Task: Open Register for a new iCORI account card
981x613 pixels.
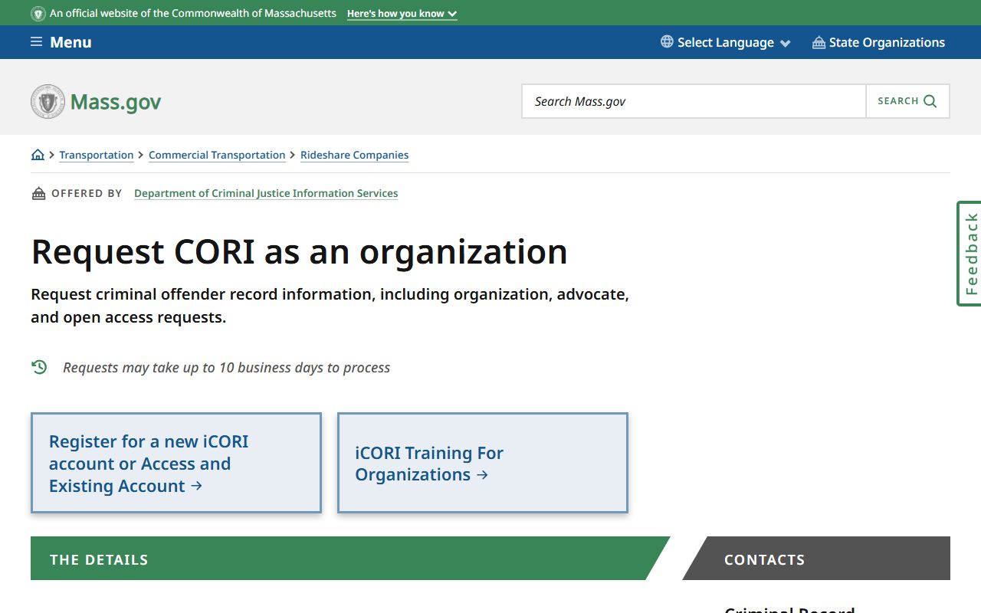Action: click(176, 463)
